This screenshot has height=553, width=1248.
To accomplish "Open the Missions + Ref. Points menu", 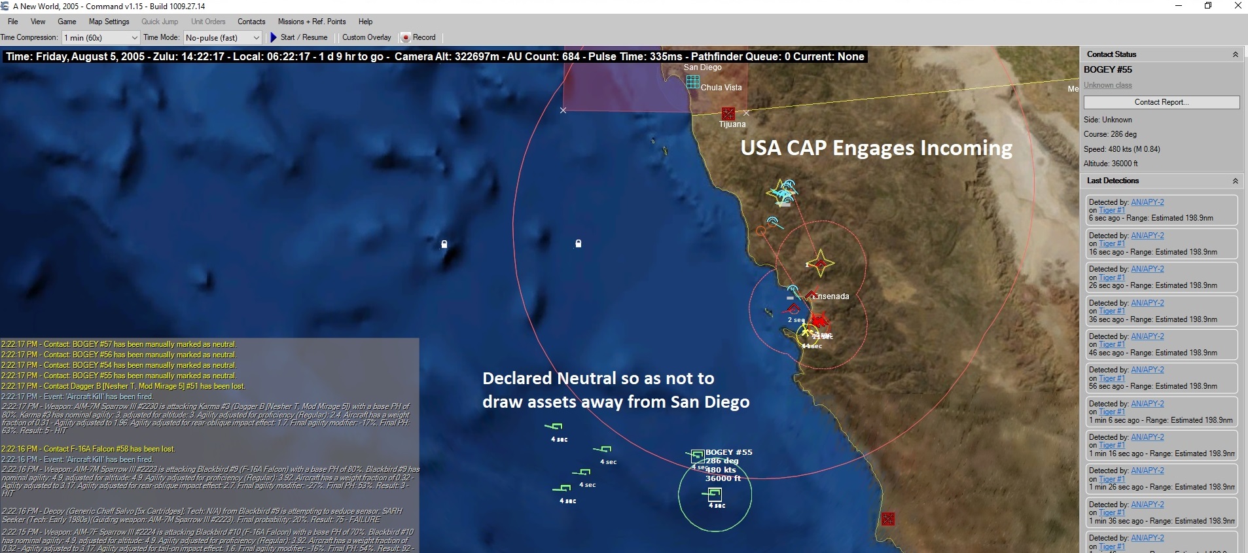I will (x=312, y=22).
